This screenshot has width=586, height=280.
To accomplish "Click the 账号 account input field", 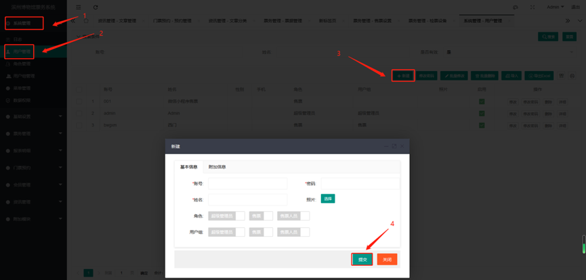I will [x=247, y=183].
